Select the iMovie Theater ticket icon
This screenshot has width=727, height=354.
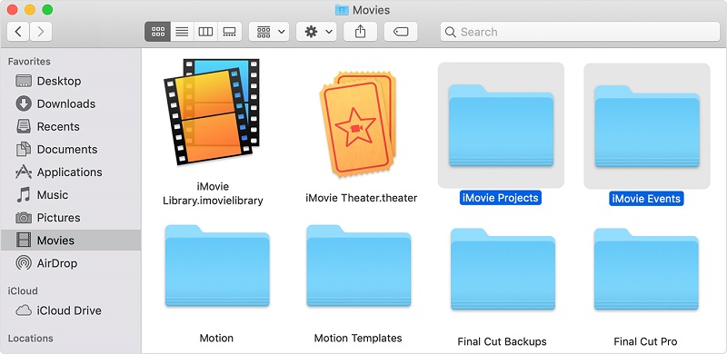357,124
